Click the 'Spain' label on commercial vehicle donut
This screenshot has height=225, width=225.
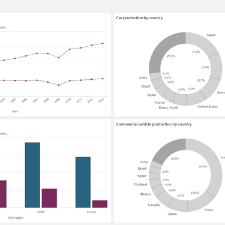coord(142,176)
